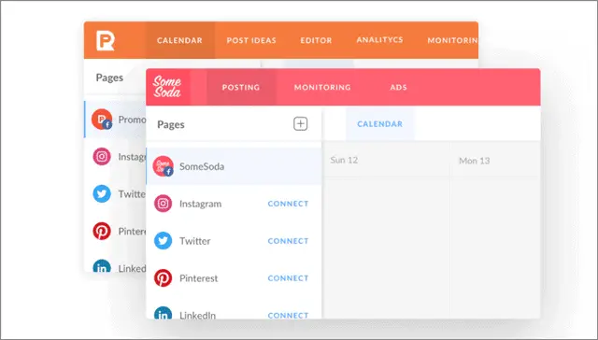Image resolution: width=598 pixels, height=340 pixels.
Task: Click the orange PR logo in back window
Action: 106,40
